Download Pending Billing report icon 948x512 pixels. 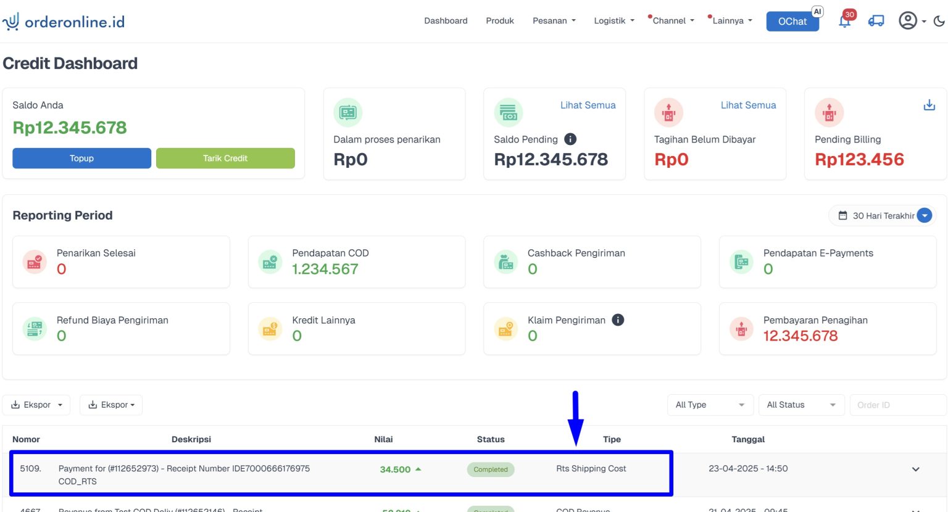click(929, 105)
